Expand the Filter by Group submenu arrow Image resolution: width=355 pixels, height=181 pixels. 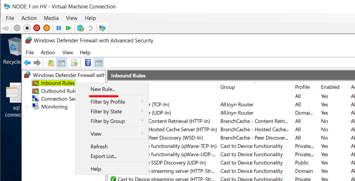142,120
